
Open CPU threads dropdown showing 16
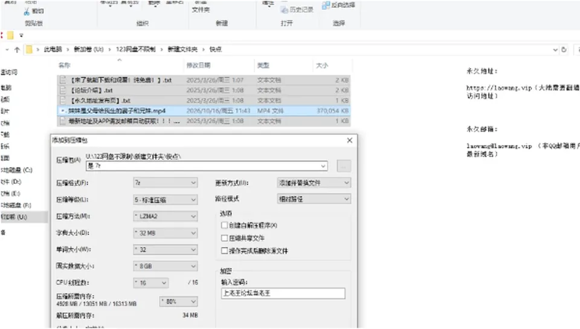pyautogui.click(x=151, y=283)
